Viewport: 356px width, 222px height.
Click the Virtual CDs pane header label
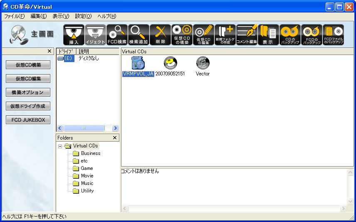(134, 51)
